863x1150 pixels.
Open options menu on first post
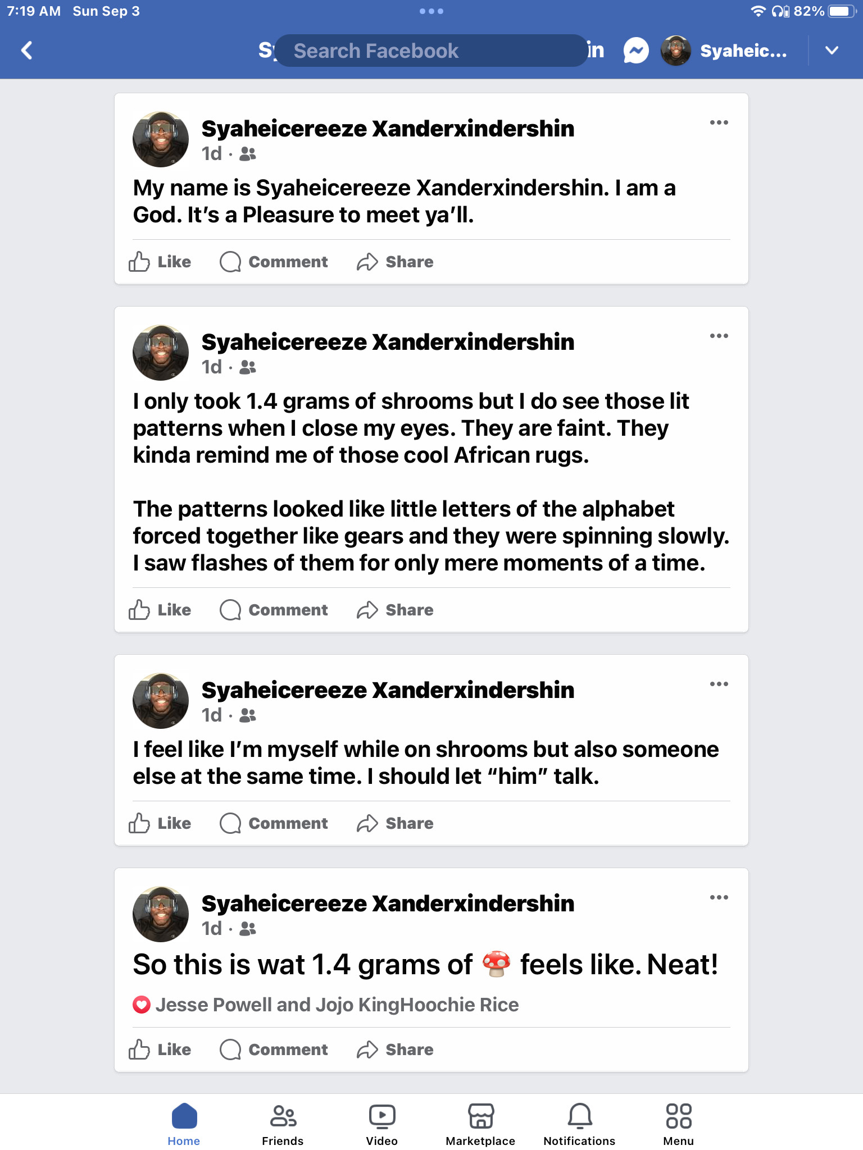tap(719, 122)
